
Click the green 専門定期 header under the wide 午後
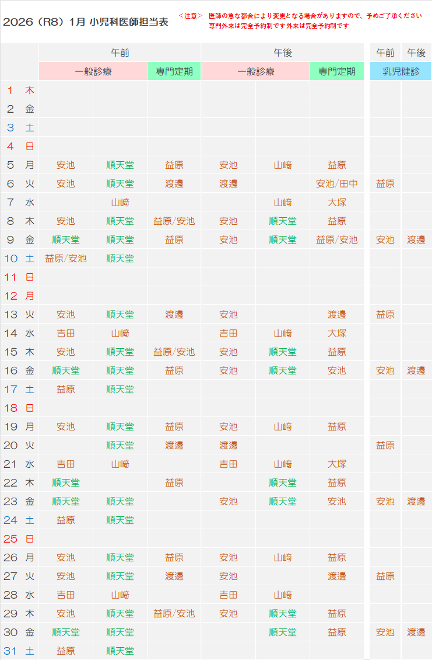(336, 71)
